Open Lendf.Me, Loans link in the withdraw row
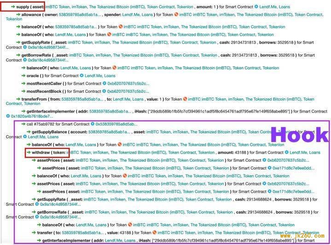This screenshot has height=245, width=331. pos(305,153)
